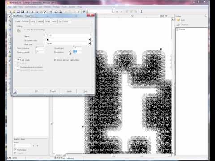The width and height of the screenshot is (215, 161).
Task: Click the small arrow icon at dialog bottom-left
Action: (x=15, y=92)
